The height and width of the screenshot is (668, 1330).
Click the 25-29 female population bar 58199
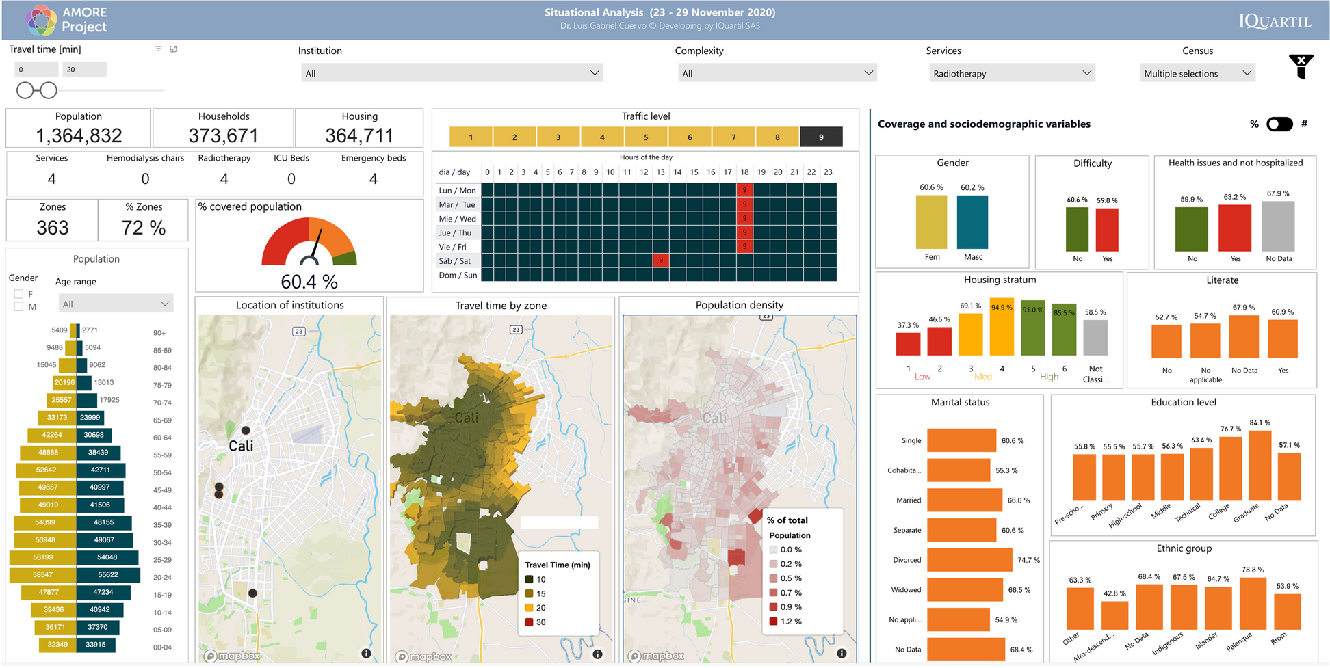[43, 557]
